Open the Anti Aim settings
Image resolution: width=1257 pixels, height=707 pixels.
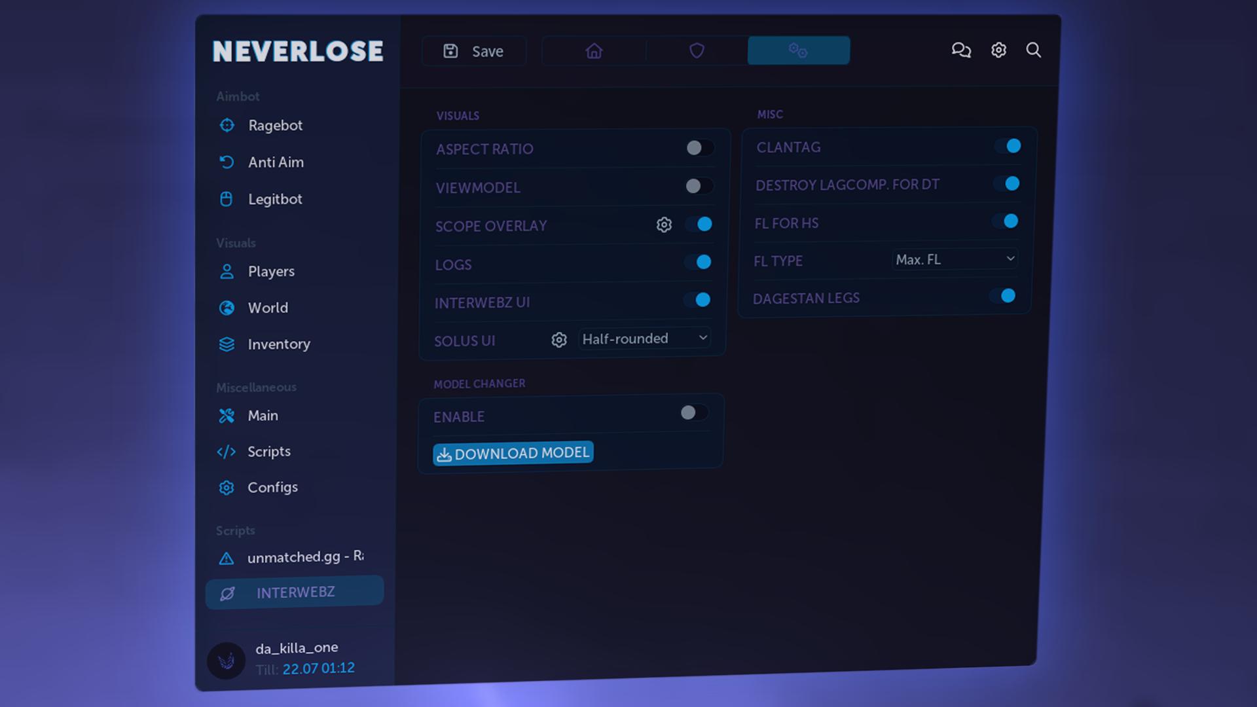tap(227, 162)
